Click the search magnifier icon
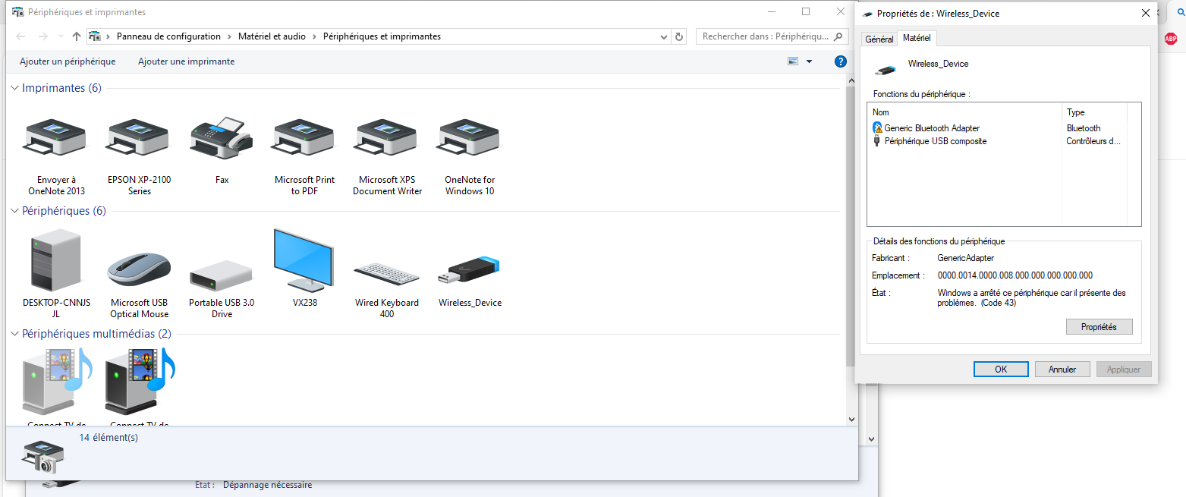Viewport: 1186px width, 497px height. pos(838,36)
